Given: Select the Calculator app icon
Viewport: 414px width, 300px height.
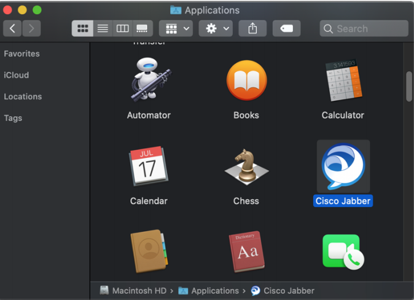Looking at the screenshot, I should pyautogui.click(x=343, y=80).
